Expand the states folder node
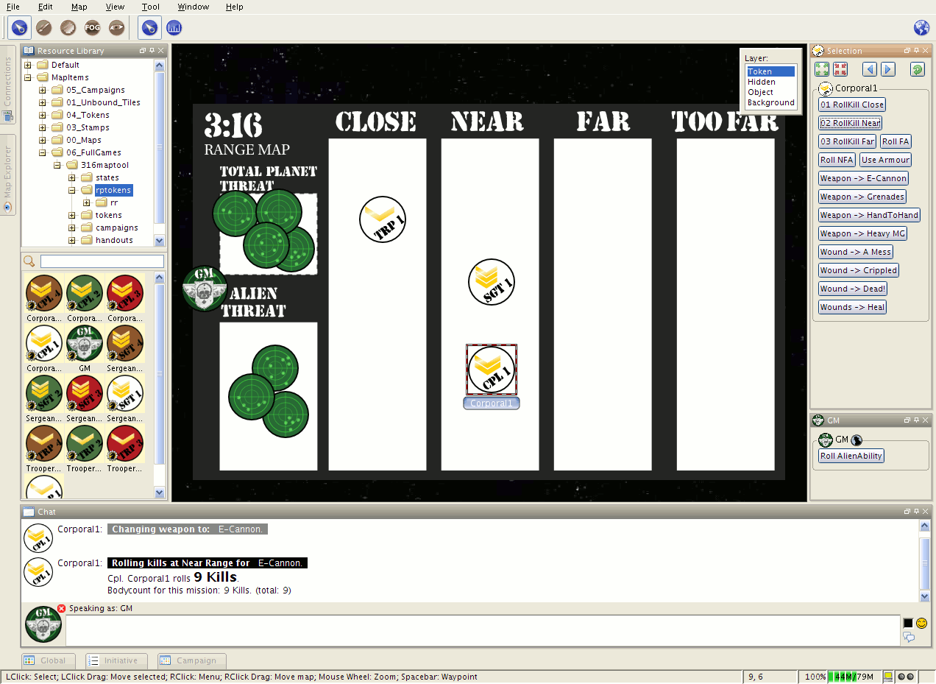Image resolution: width=936 pixels, height=684 pixels. click(x=72, y=177)
